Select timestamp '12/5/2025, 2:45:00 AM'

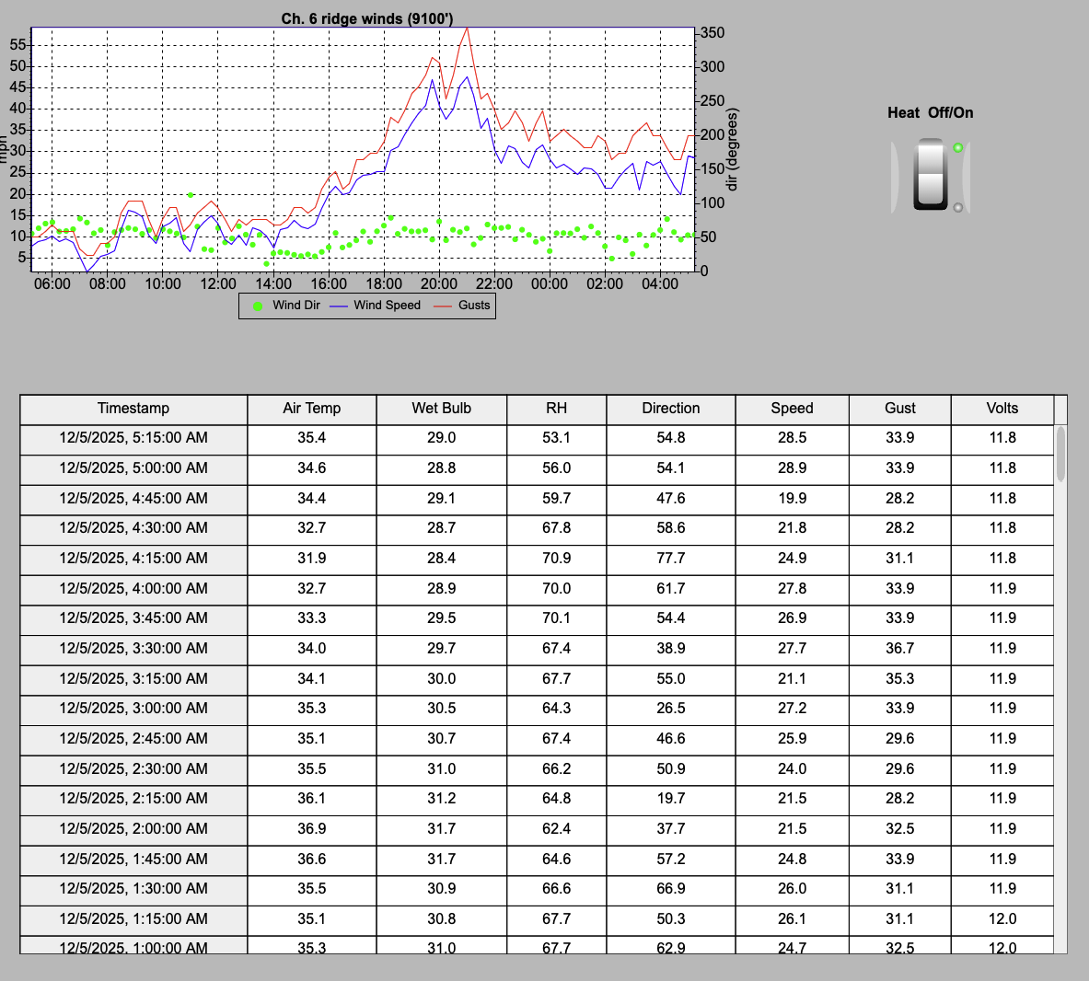133,739
